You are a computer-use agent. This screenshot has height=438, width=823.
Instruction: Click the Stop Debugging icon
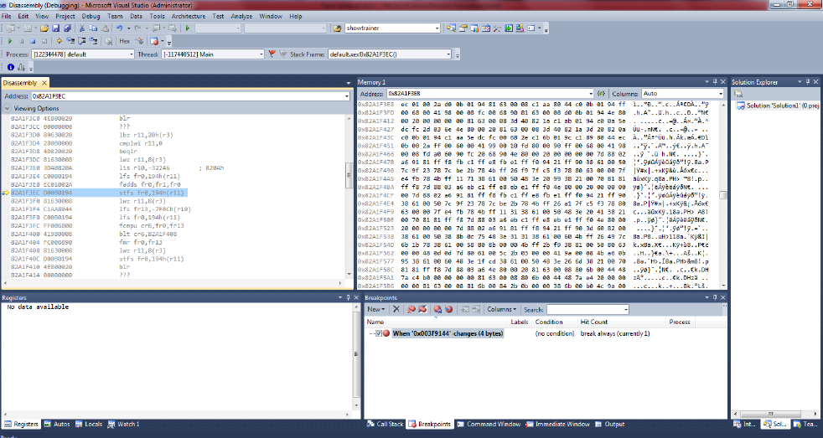(34, 40)
